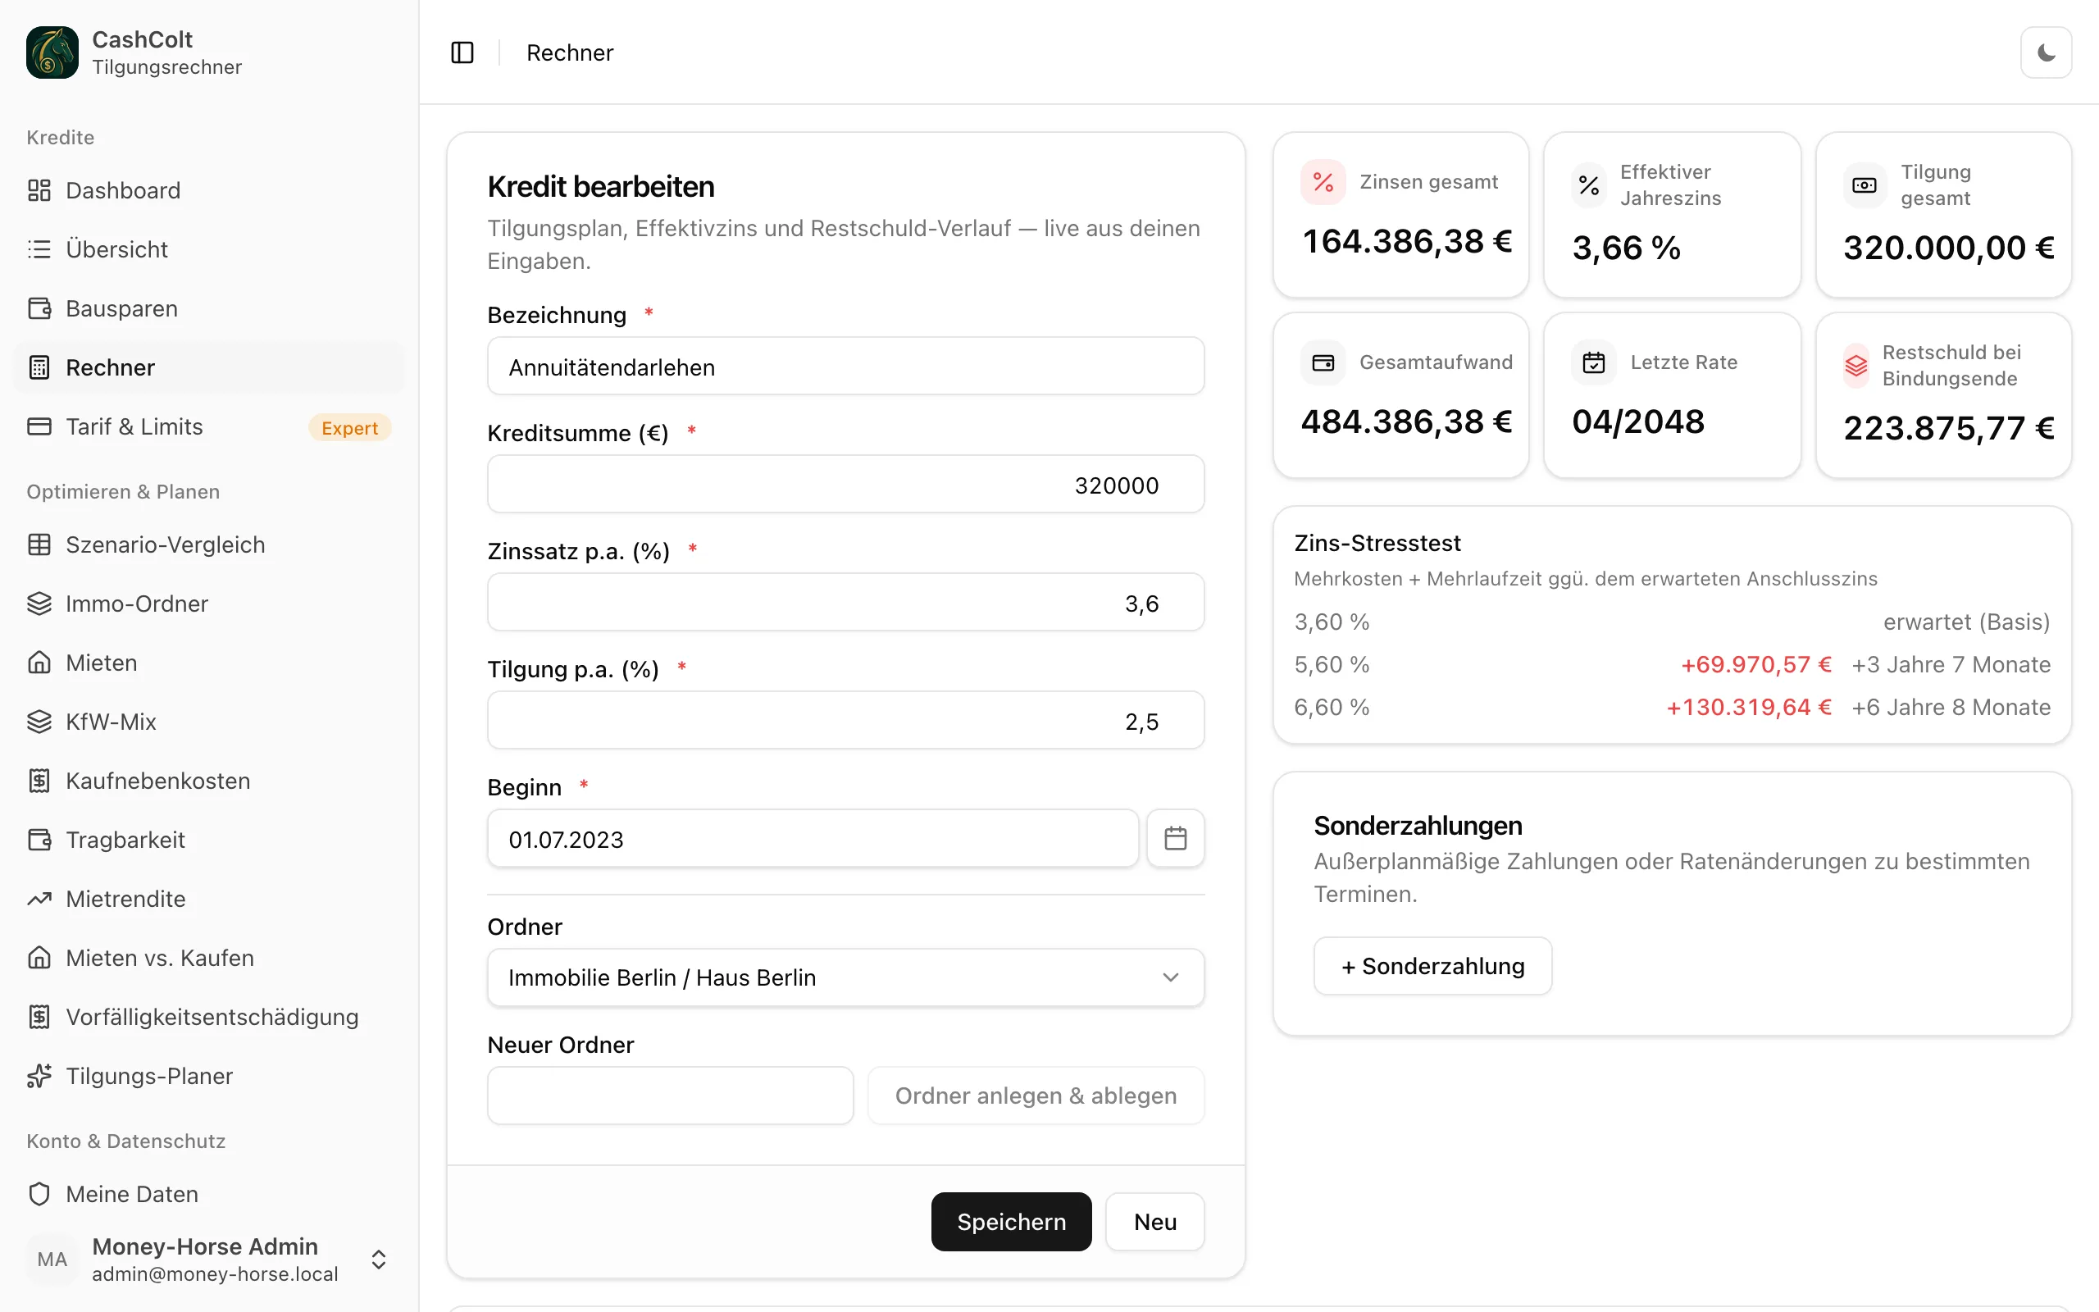Switch to dark mode with moon icon

tap(2045, 53)
